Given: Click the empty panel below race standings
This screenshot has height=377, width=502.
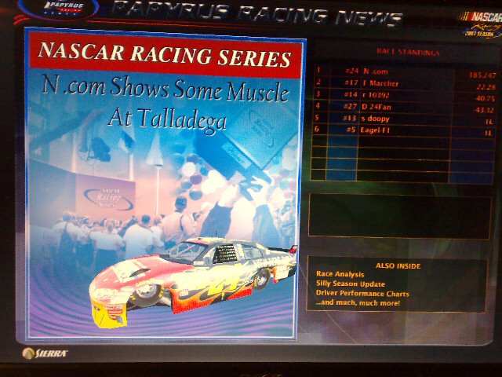Looking at the screenshot, I should 399,217.
